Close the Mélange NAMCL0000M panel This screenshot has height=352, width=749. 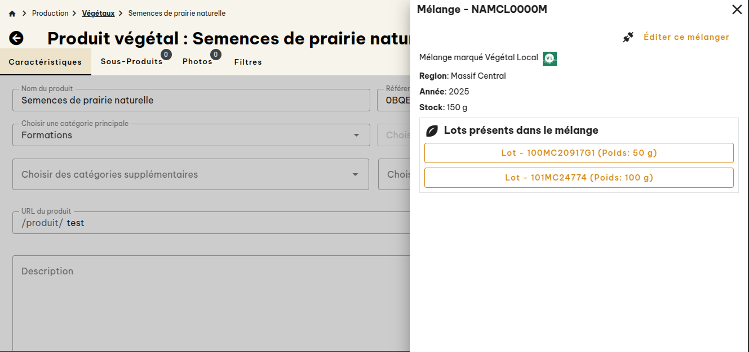(x=737, y=10)
